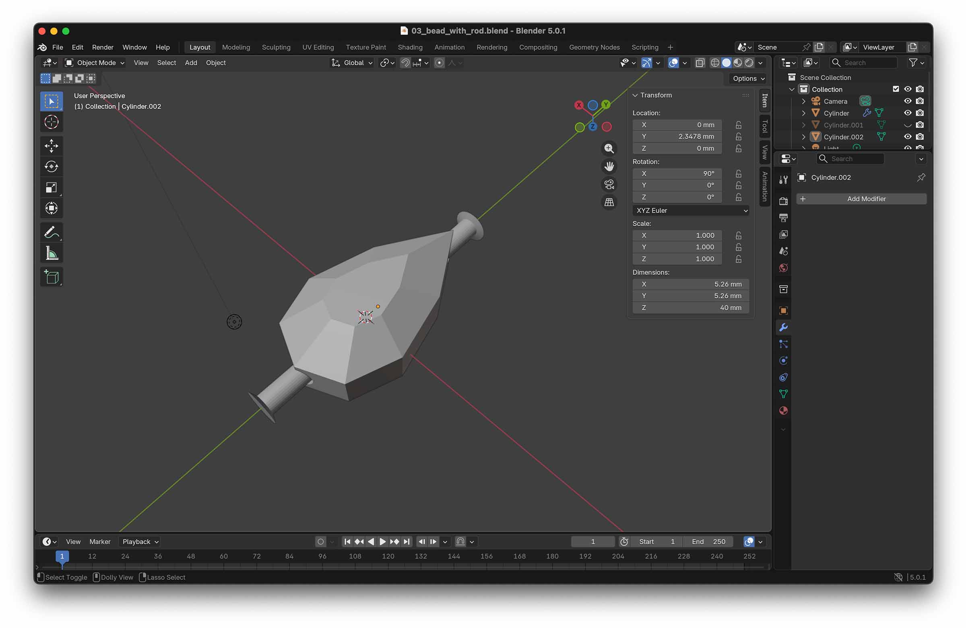This screenshot has height=628, width=966.
Task: Open the Material properties tab
Action: pyautogui.click(x=783, y=410)
